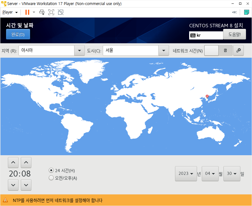Click the red location pin on Seoul
252x206 pixels.
coord(207,97)
